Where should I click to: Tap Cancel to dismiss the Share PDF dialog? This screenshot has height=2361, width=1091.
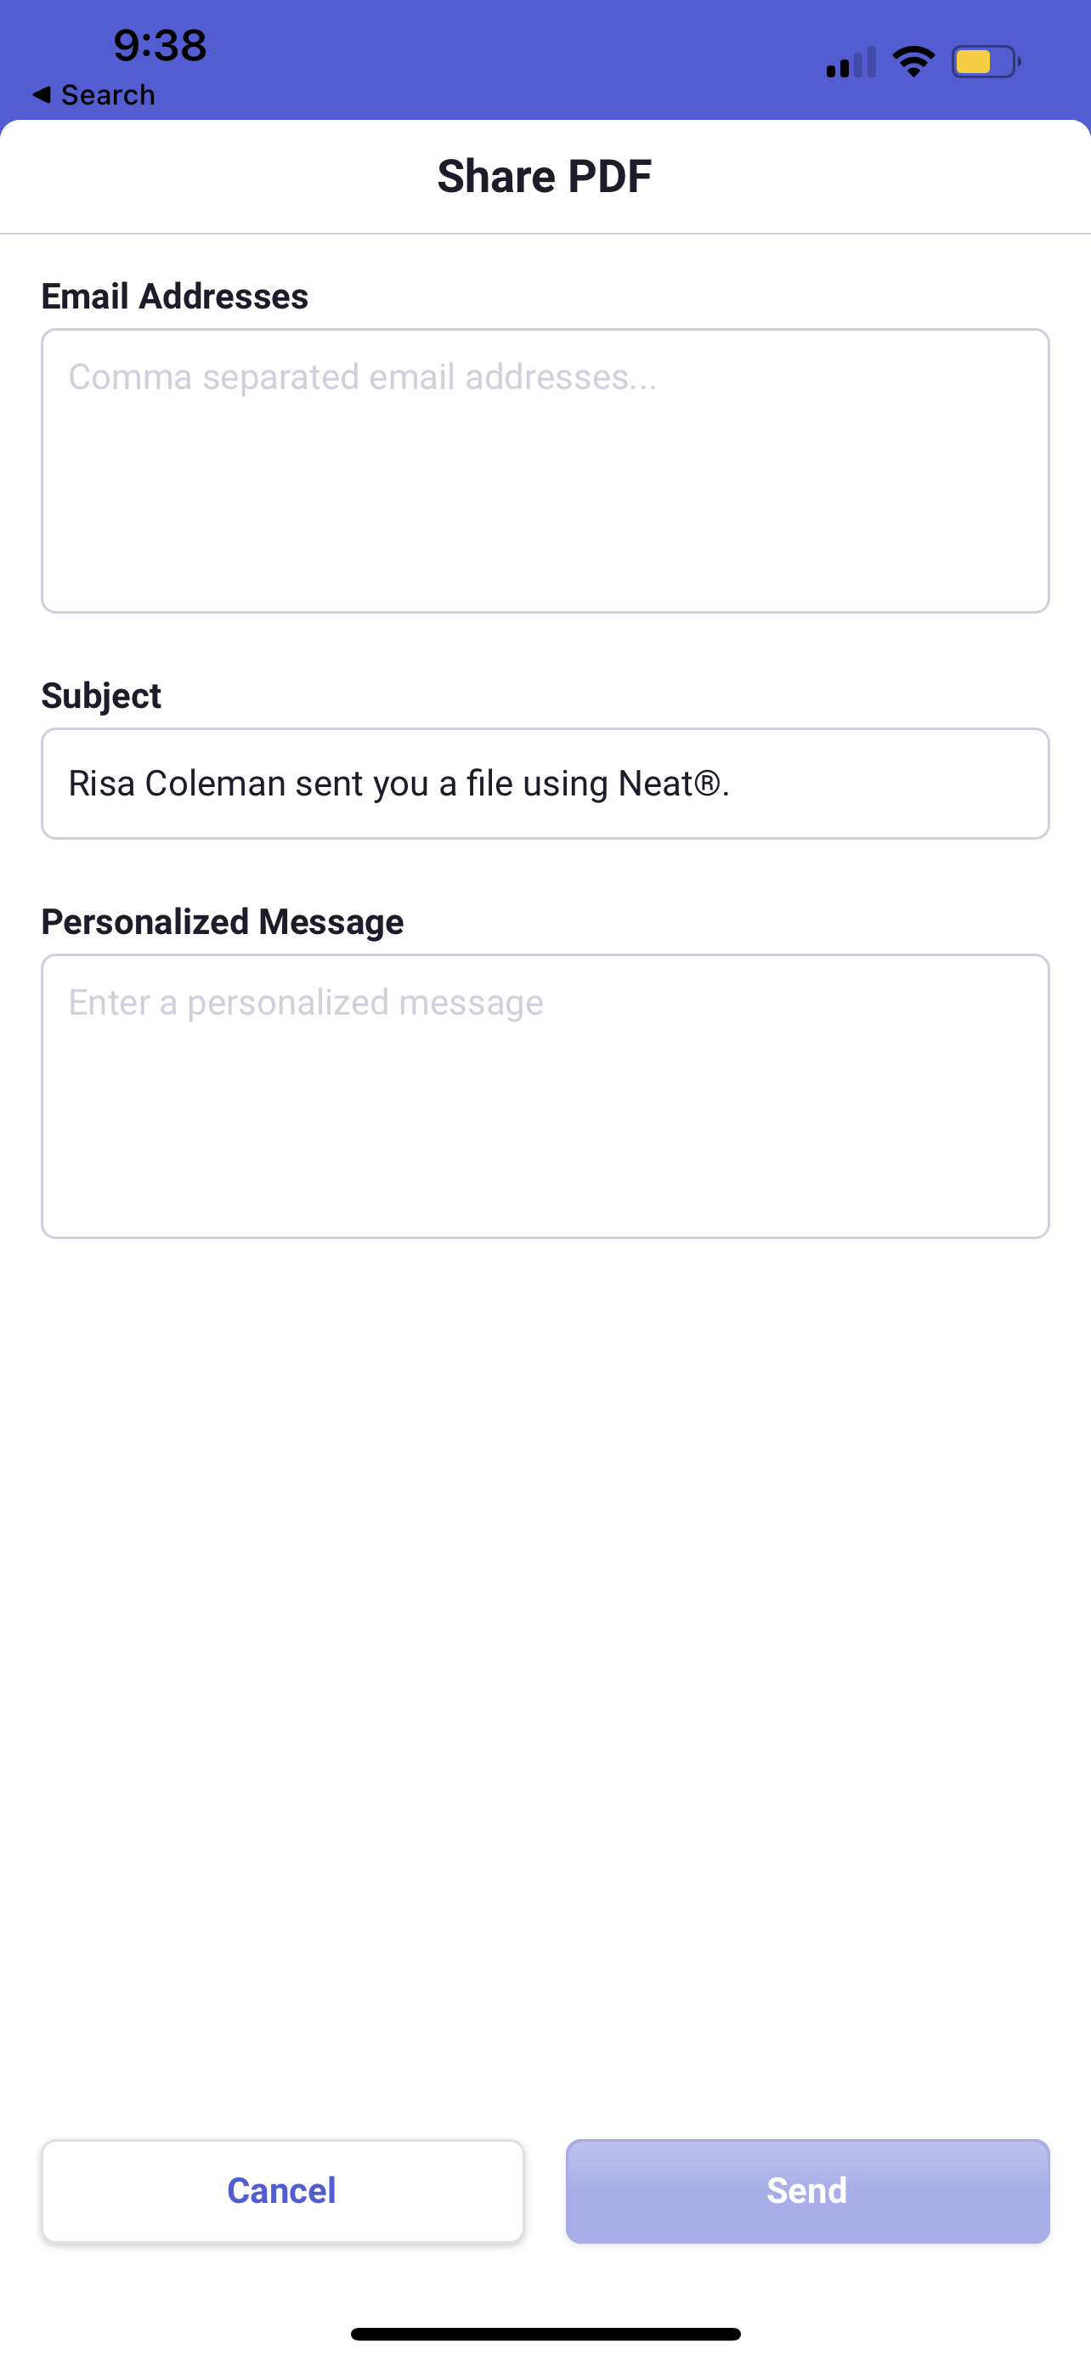coord(280,2190)
